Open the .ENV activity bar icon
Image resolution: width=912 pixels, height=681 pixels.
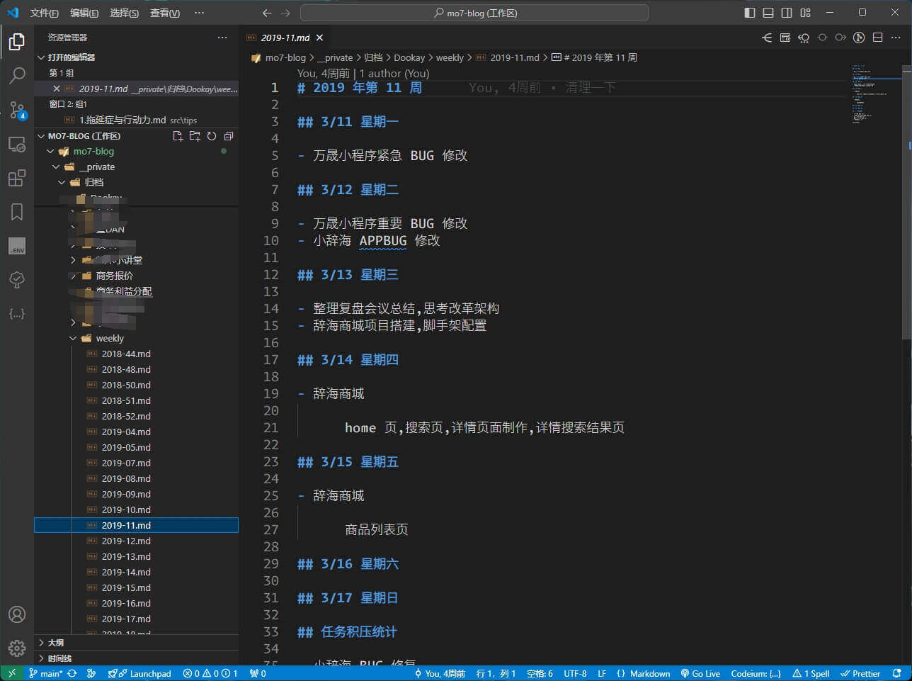click(17, 246)
